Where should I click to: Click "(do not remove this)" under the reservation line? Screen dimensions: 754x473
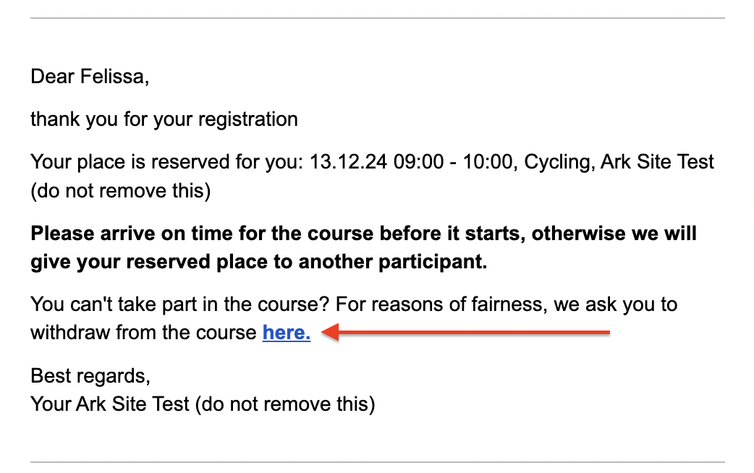(x=121, y=192)
